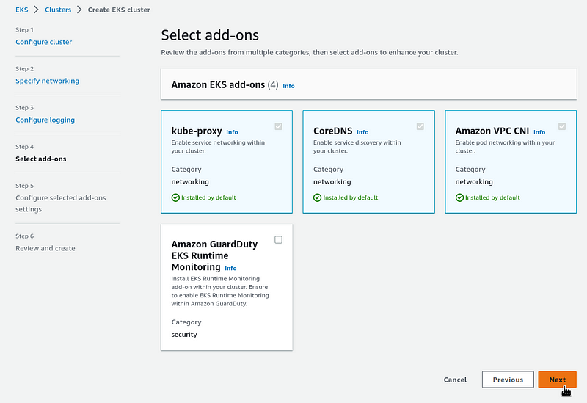Image resolution: width=587 pixels, height=403 pixels.
Task: Click the GuardDuty Runtime Monitoring Info link
Action: (x=230, y=268)
